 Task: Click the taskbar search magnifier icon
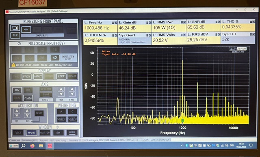tap(24, 146)
